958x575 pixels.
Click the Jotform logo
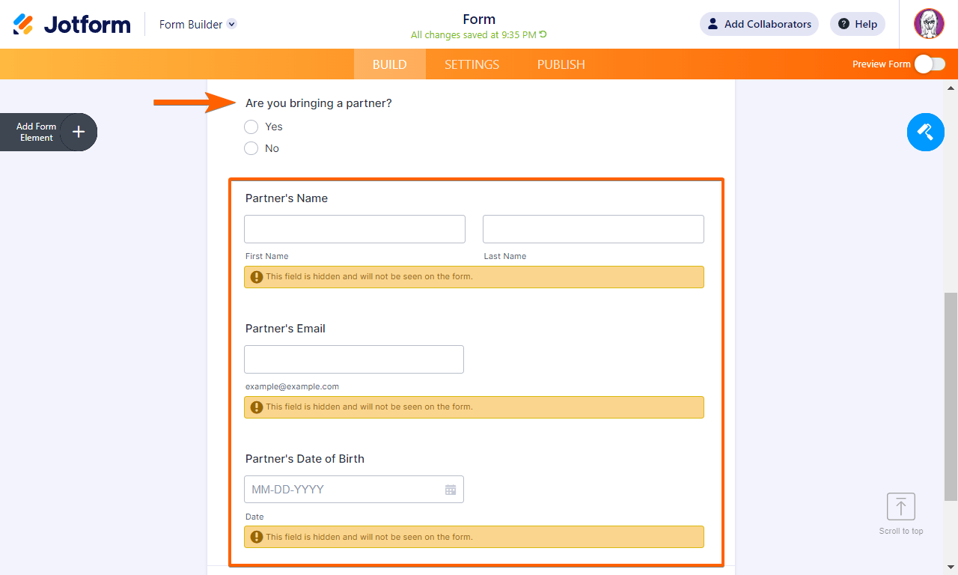coord(72,25)
